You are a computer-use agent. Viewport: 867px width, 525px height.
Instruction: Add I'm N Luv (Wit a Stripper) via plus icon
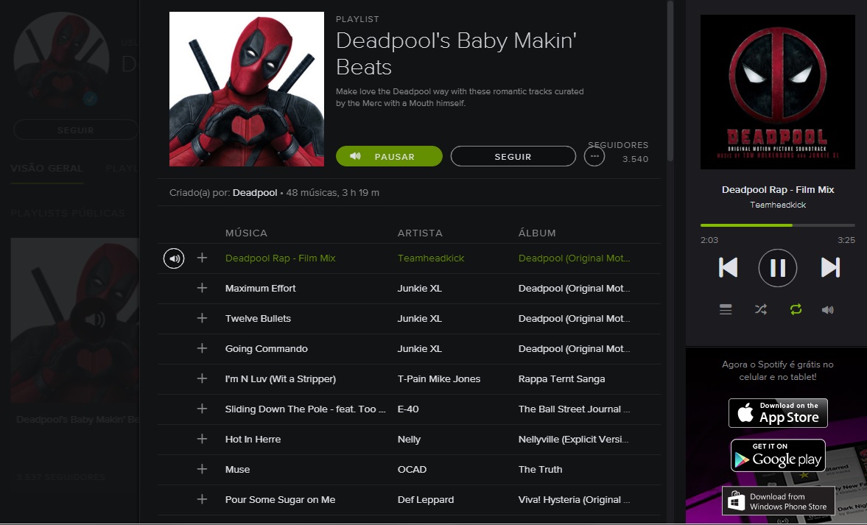203,378
